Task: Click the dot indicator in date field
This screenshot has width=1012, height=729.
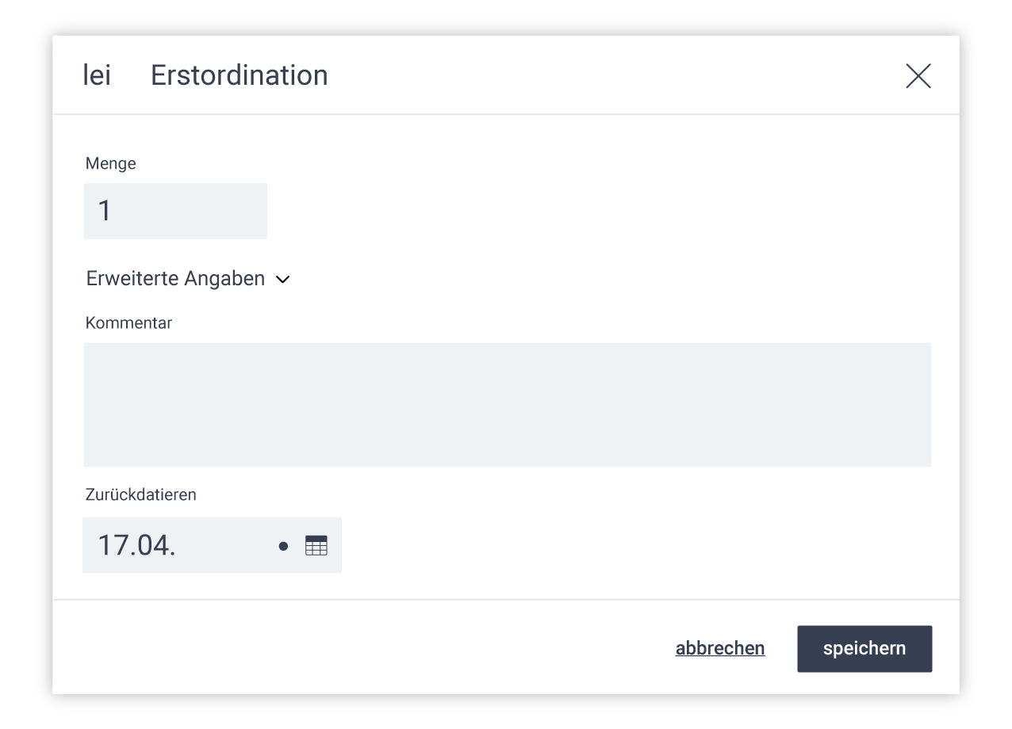Action: (x=283, y=546)
